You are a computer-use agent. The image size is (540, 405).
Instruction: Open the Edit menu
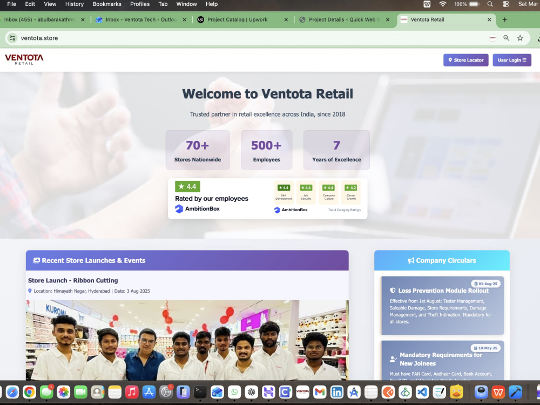pos(30,4)
